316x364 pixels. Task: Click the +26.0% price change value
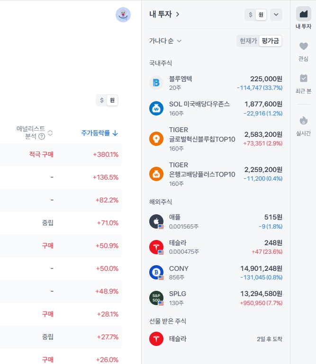(107, 360)
